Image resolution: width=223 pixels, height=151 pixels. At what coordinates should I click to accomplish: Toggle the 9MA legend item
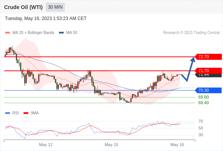(x=31, y=113)
